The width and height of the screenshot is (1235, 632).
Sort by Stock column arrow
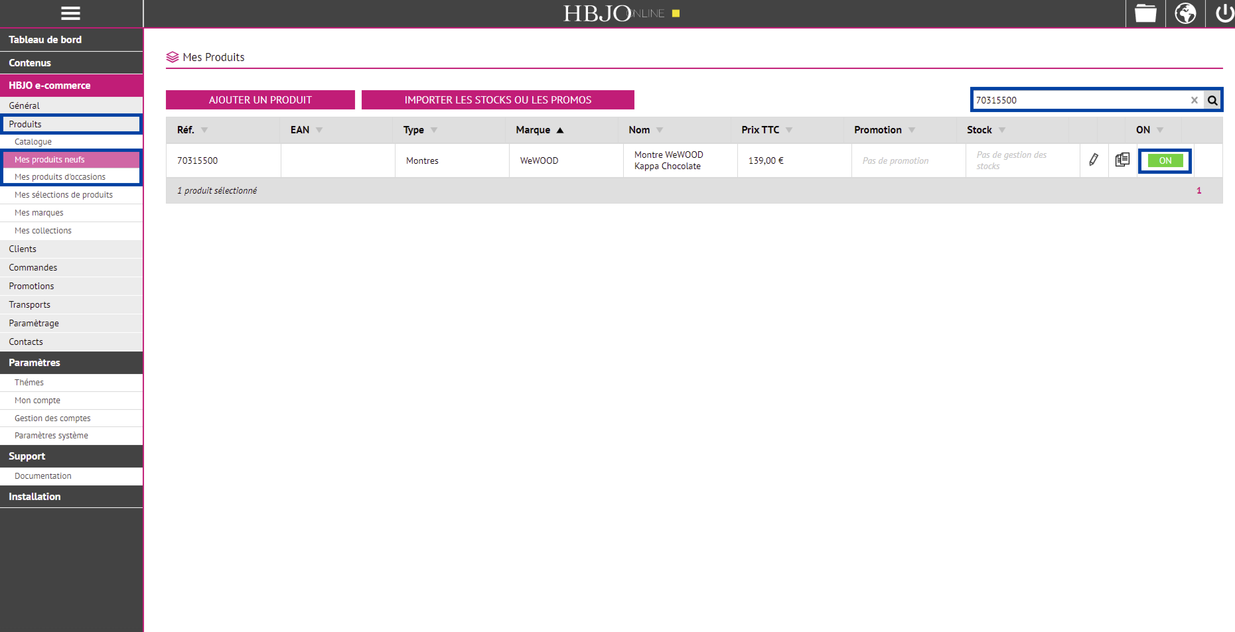(1002, 130)
